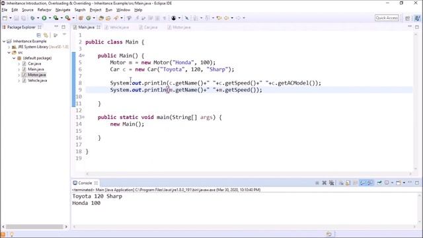This screenshot has height=238, width=423.
Task: Toggle Link with Editor in Package Explorer
Action: (x=46, y=35)
